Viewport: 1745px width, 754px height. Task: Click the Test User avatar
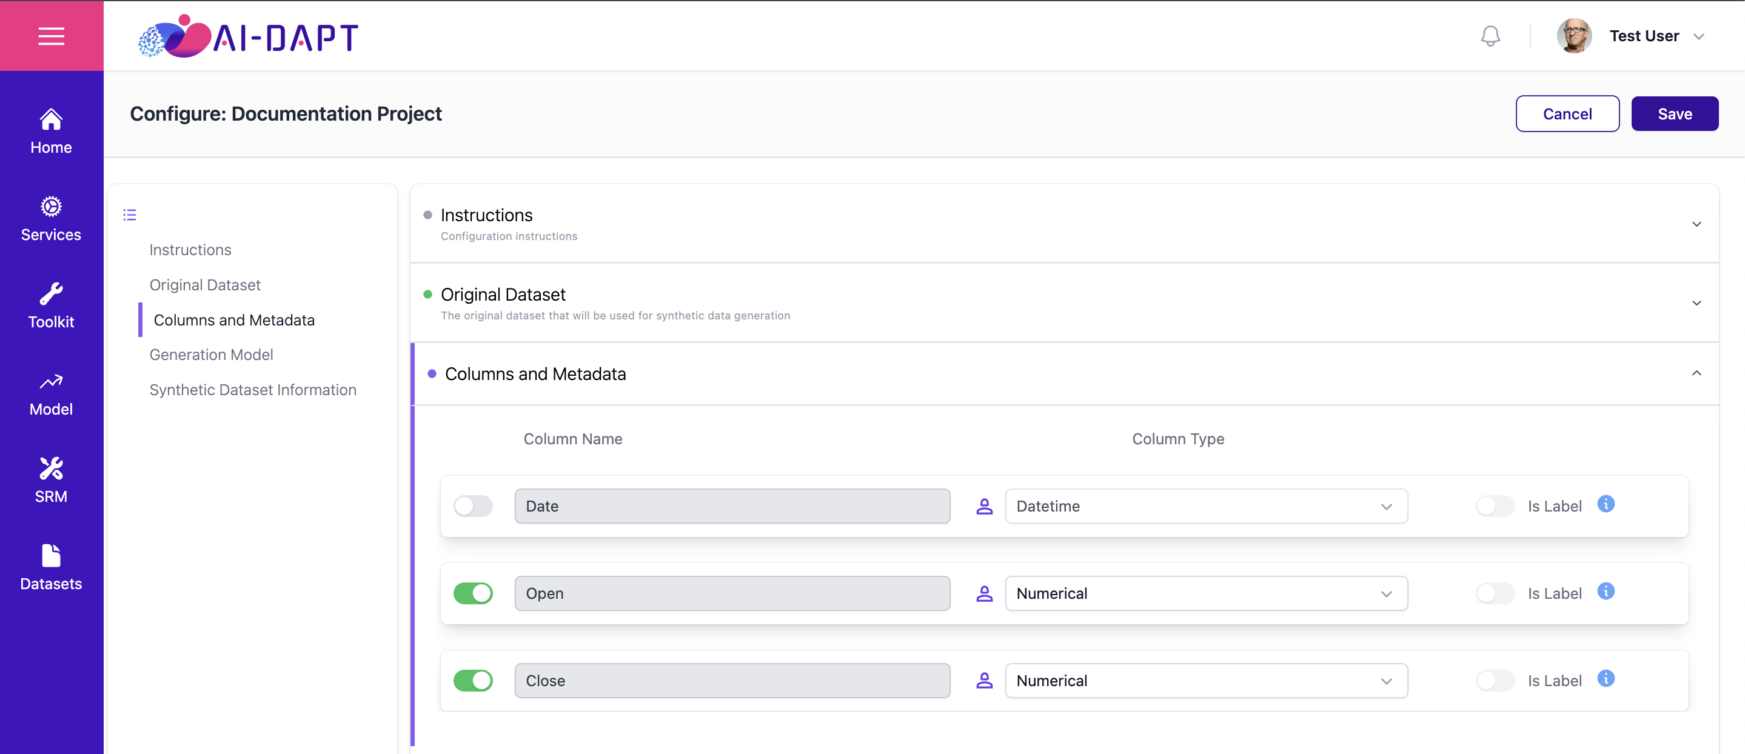pyautogui.click(x=1574, y=36)
